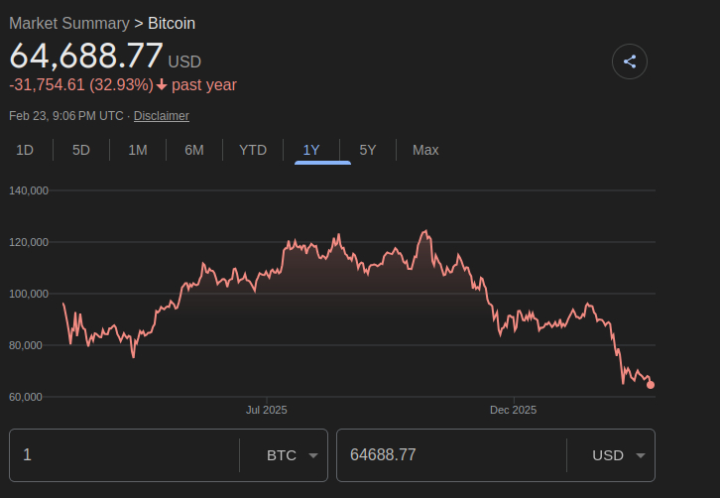
Task: Show the Max price history tab
Action: [425, 150]
